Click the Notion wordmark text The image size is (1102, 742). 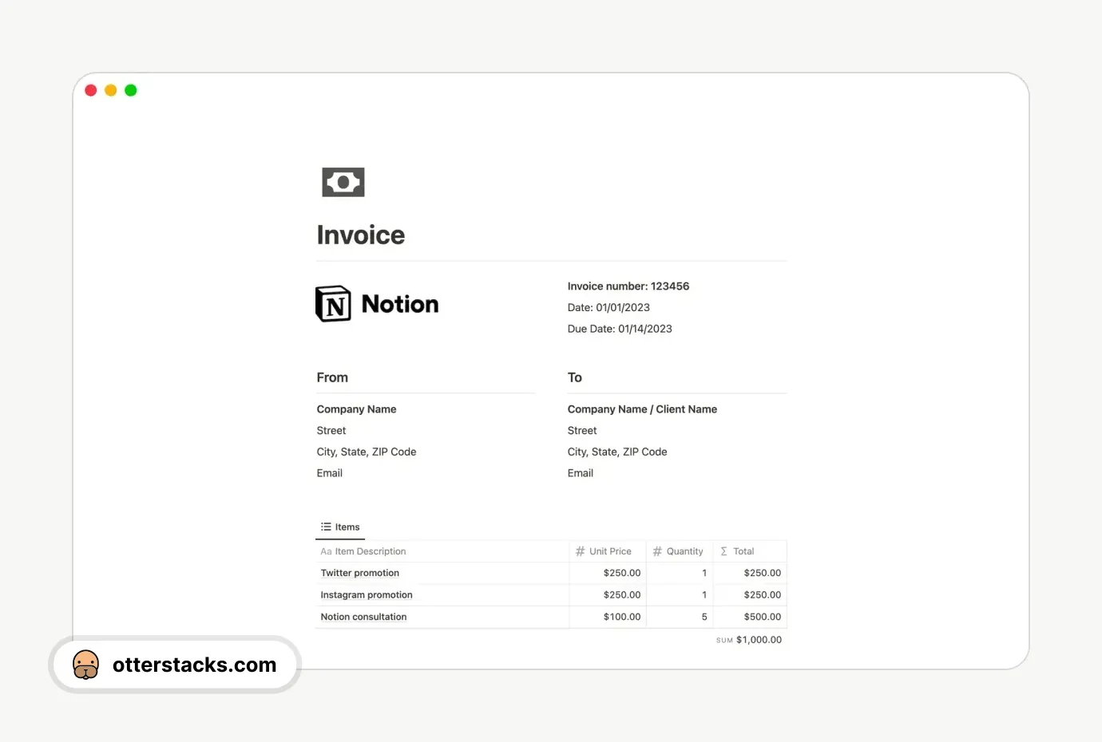pyautogui.click(x=400, y=304)
